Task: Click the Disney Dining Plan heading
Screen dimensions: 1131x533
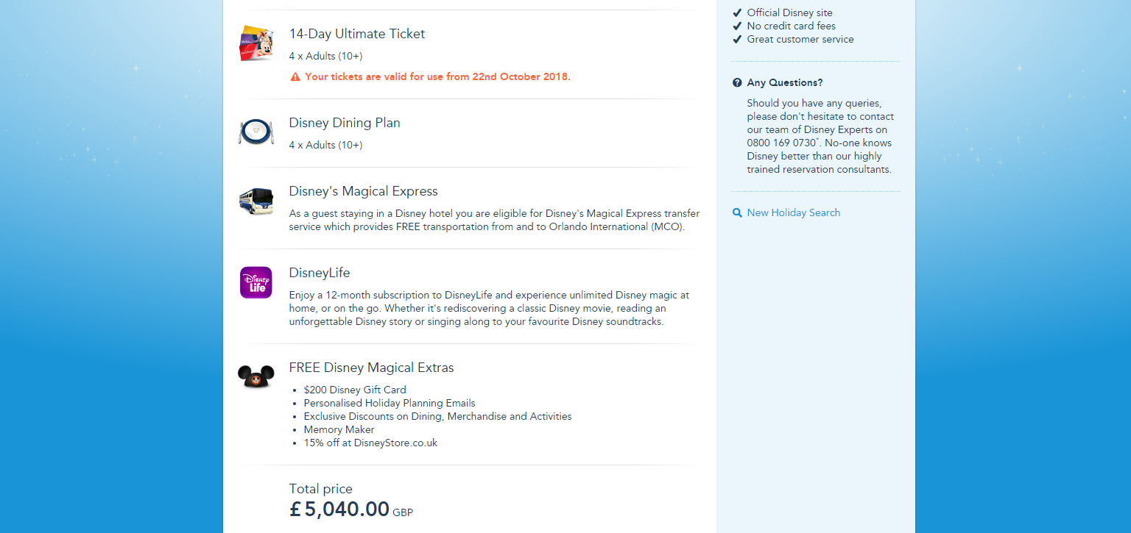Action: tap(344, 123)
